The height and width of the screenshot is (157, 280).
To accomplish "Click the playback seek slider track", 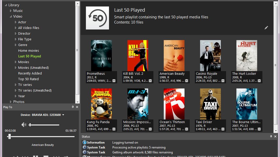I will pyautogui.click(x=42, y=137).
